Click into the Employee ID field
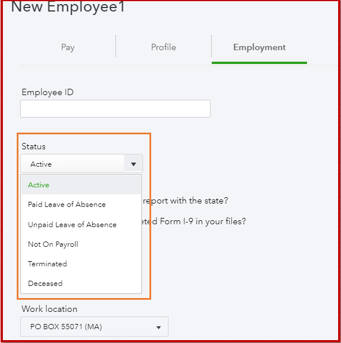 point(115,109)
